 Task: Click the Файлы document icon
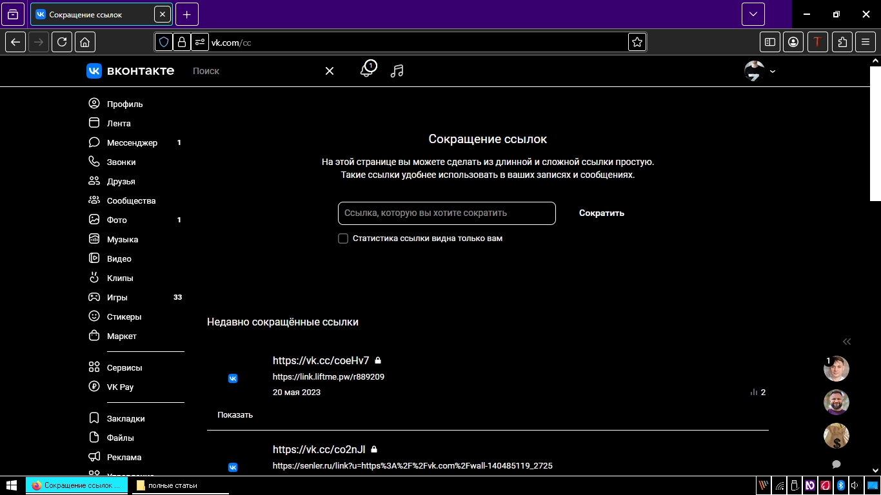point(94,438)
